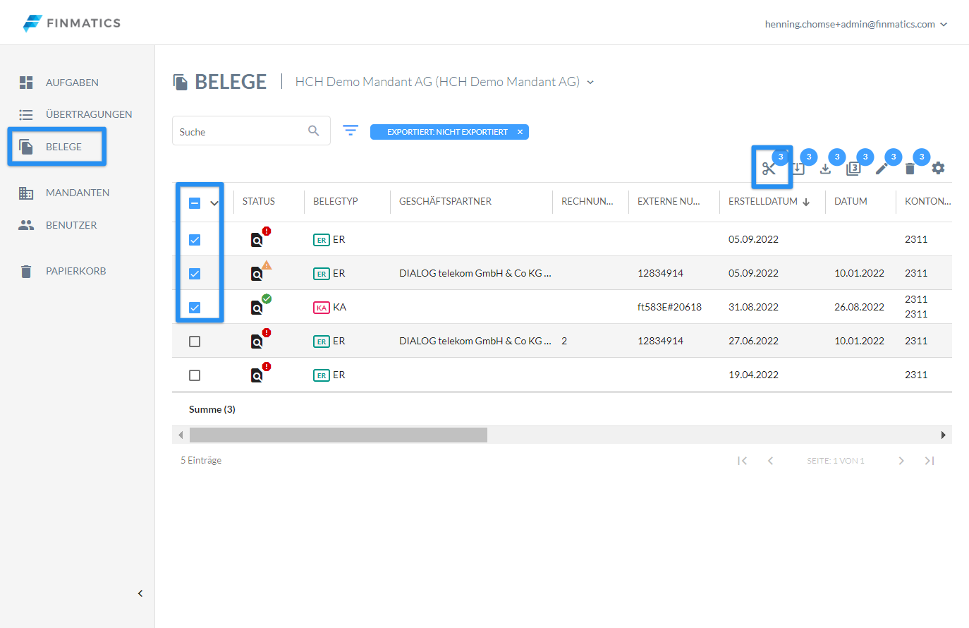Expand the selection options arrow in header
Image resolution: width=969 pixels, height=628 pixels.
[214, 203]
